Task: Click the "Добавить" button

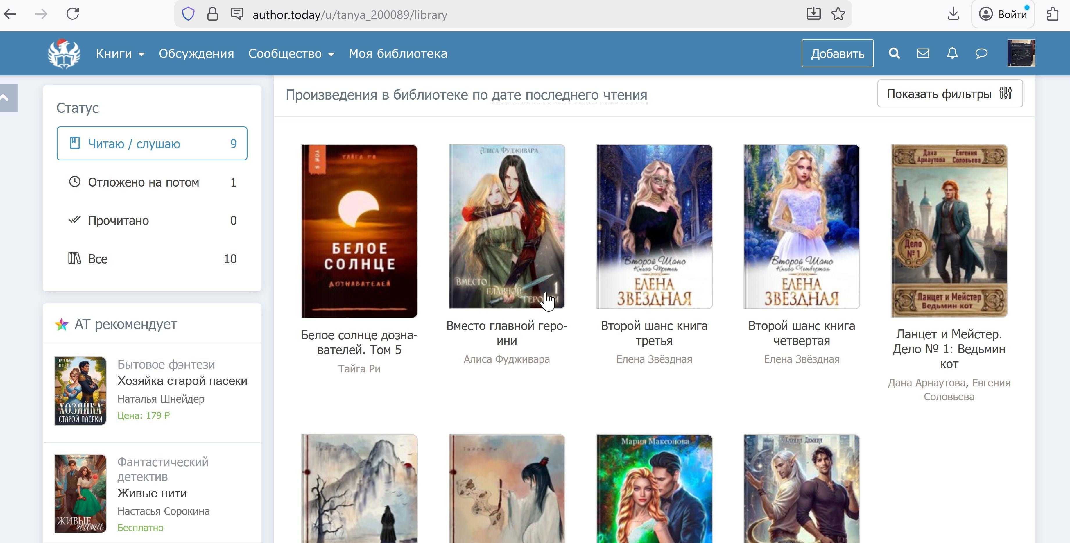Action: pos(837,53)
